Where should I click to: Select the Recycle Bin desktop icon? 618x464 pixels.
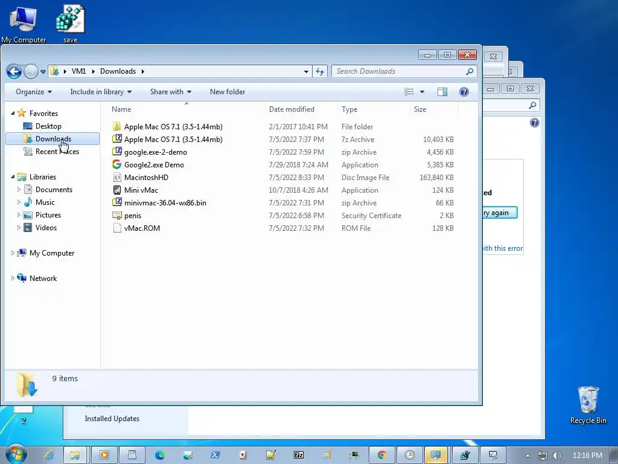click(x=588, y=405)
